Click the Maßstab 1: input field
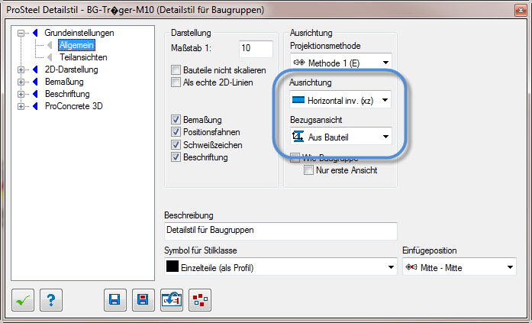The width and height of the screenshot is (532, 323). tap(256, 49)
